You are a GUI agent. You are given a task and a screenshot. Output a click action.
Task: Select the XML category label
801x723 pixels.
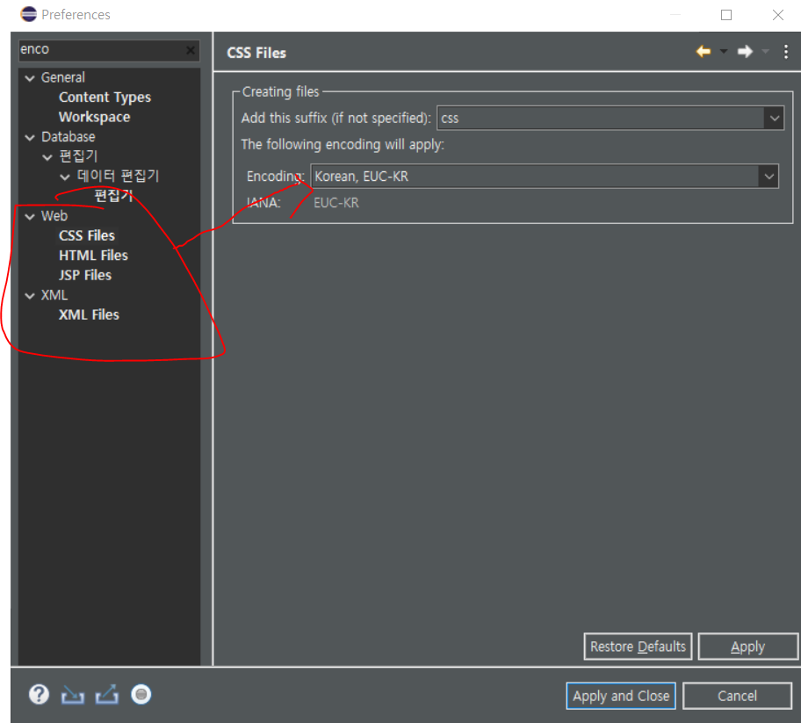tap(54, 295)
